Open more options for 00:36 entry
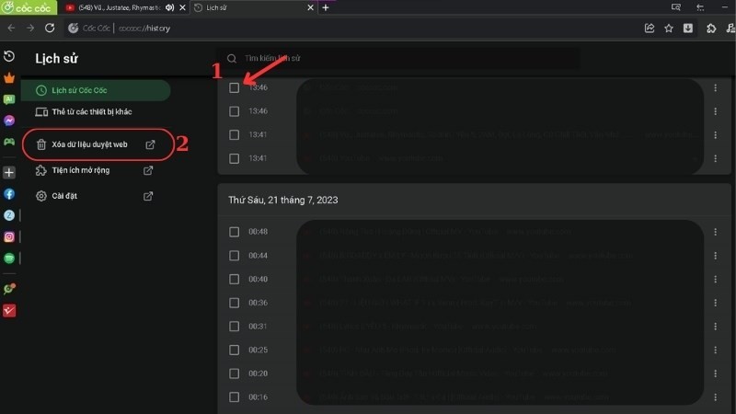The height and width of the screenshot is (414, 736). pyautogui.click(x=716, y=303)
